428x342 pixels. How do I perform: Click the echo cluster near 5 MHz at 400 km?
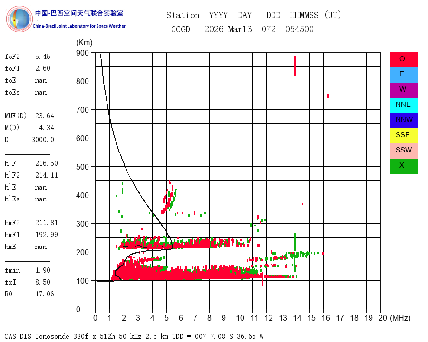pyautogui.click(x=169, y=198)
